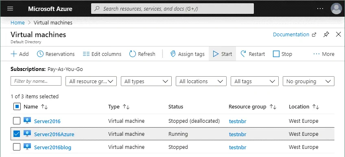Image resolution: width=345 pixels, height=157 pixels.
Task: Click Add to create a VM
Action: pyautogui.click(x=20, y=54)
